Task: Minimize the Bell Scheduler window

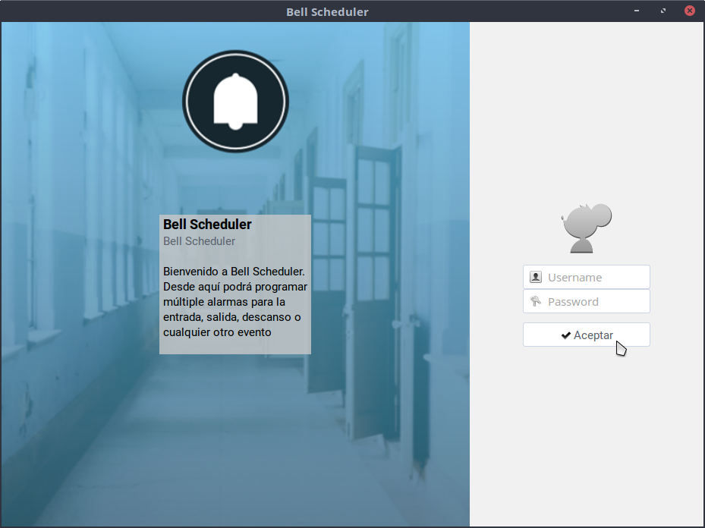Action: 637,11
